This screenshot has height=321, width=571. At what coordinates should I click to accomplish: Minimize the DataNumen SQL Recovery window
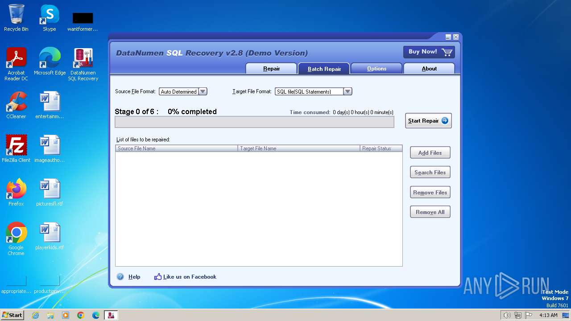coord(448,37)
